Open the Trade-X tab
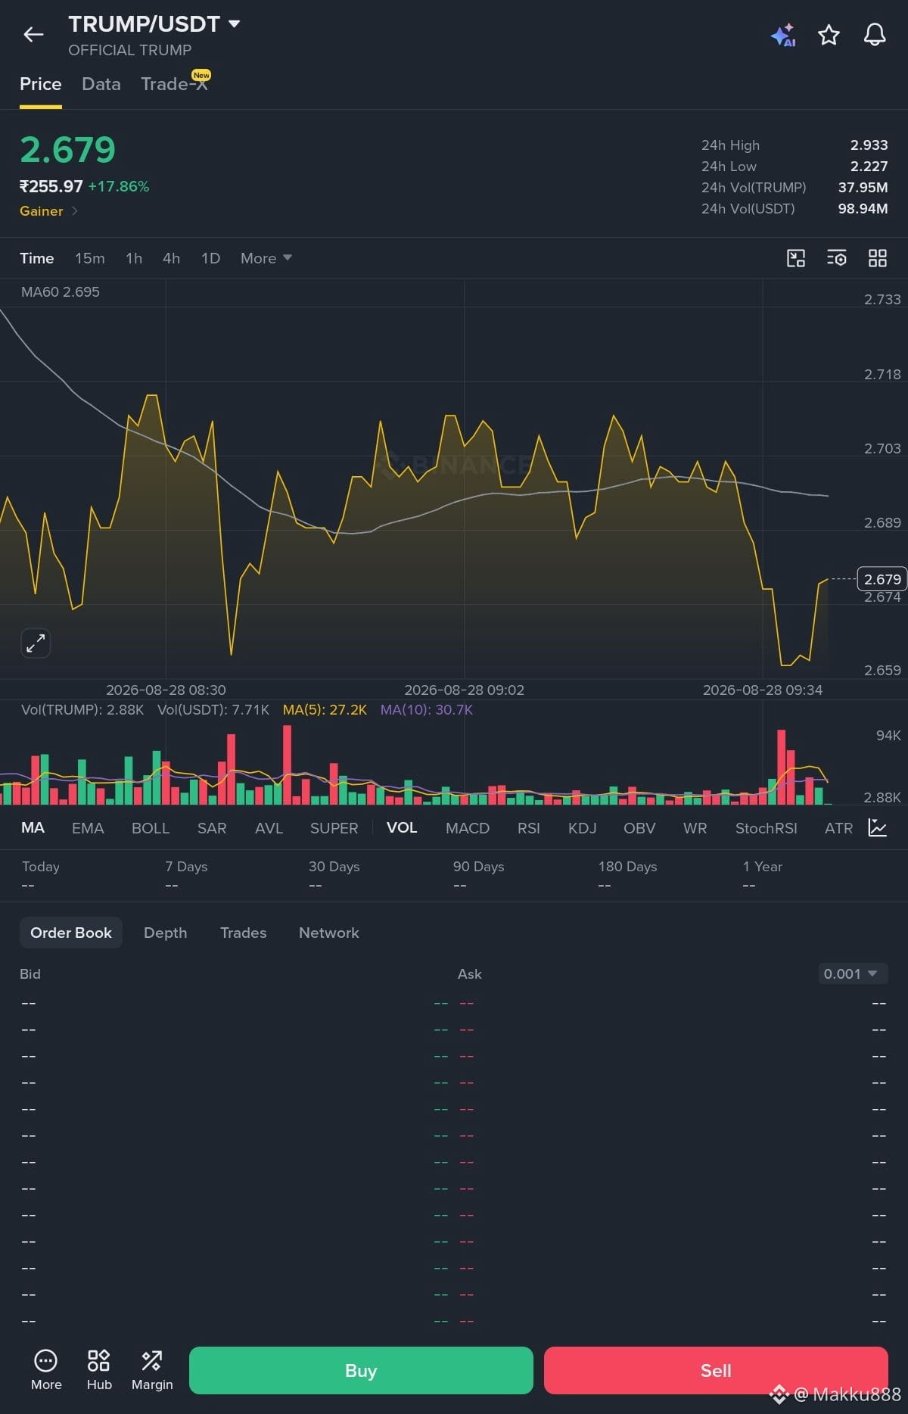This screenshot has height=1414, width=908. 175,84
